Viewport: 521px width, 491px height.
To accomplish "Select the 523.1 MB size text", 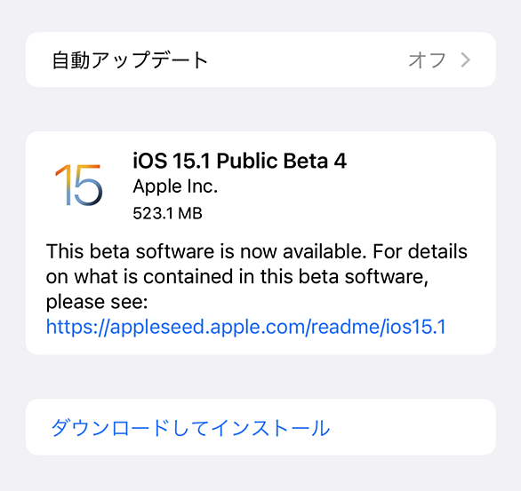I will tap(167, 213).
